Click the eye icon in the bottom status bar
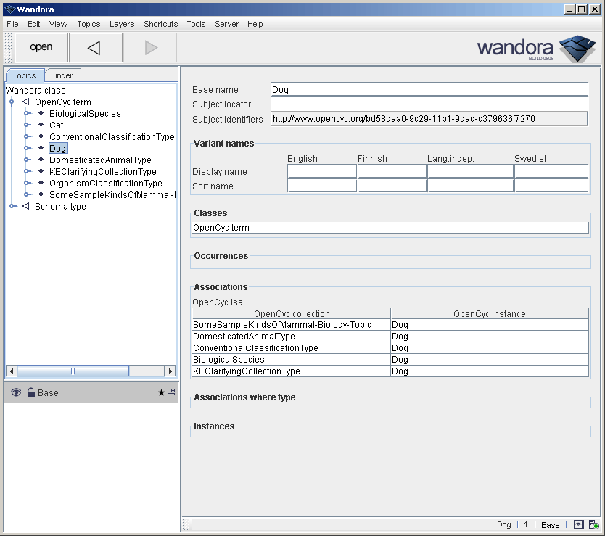This screenshot has height=536, width=605. point(577,524)
